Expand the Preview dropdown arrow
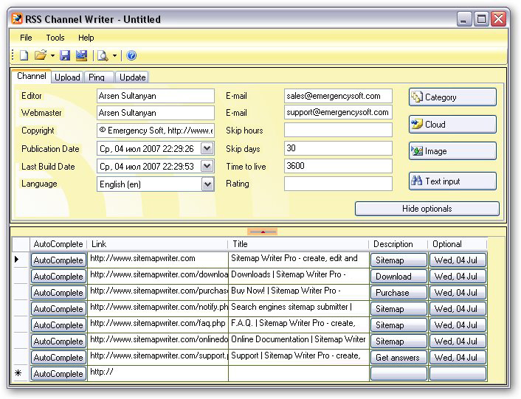Viewport: 521px width, 399px height. click(114, 56)
